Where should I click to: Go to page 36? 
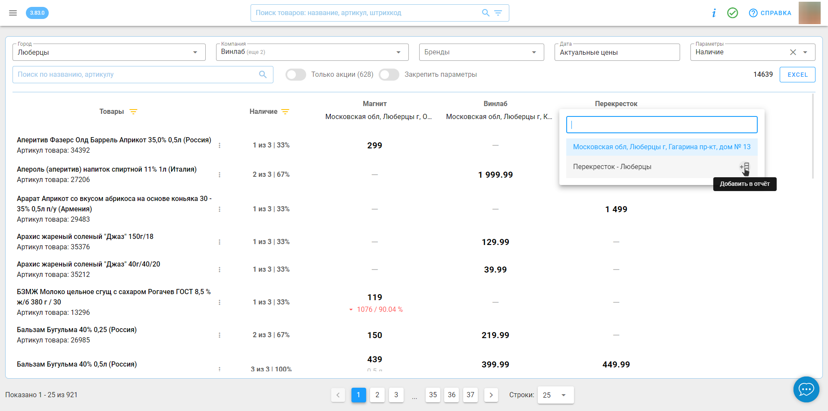[452, 395]
